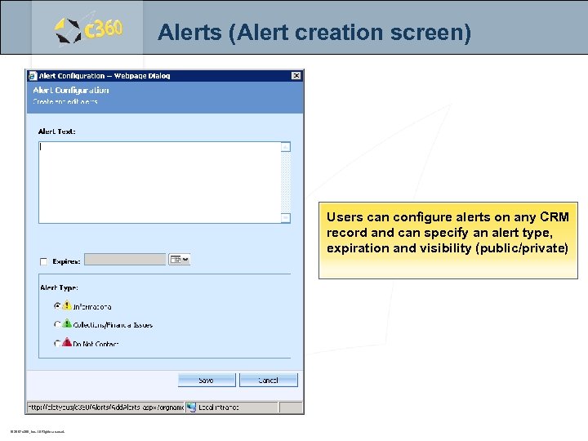Click the c360 logo
Viewport: 588px width, 441px height.
(88, 29)
